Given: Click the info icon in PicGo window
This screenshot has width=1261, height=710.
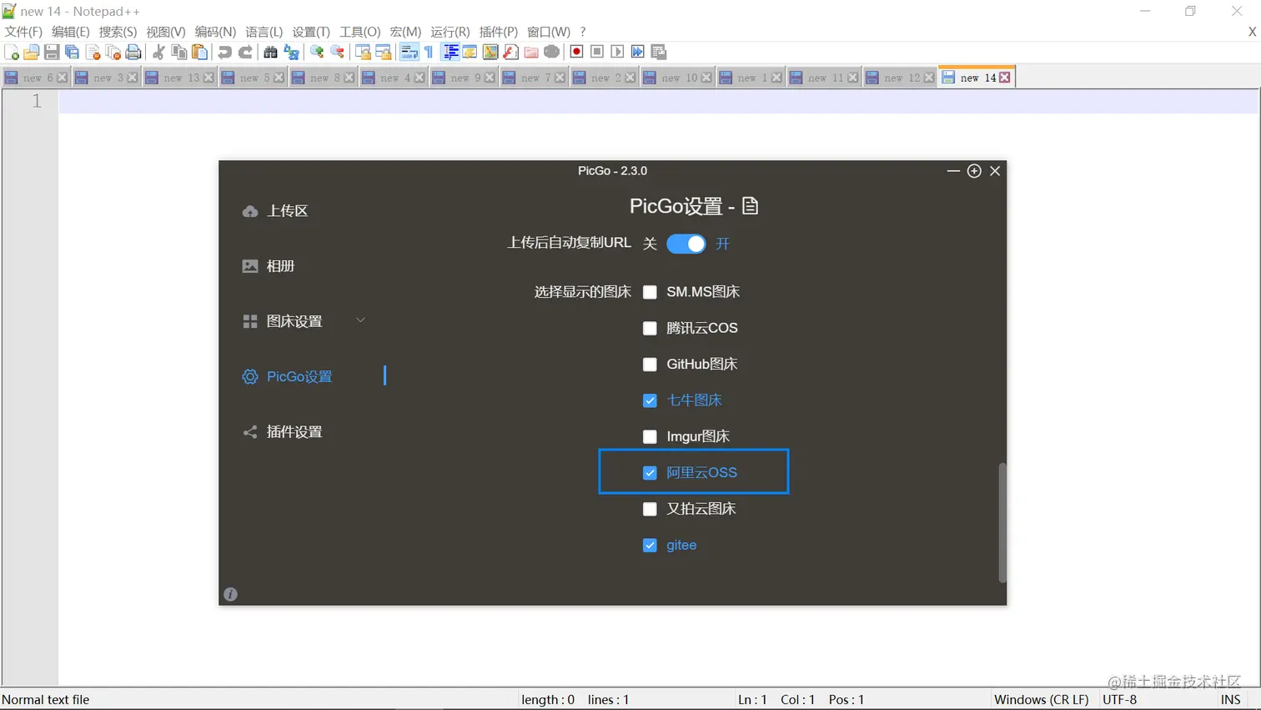Looking at the screenshot, I should click(231, 594).
